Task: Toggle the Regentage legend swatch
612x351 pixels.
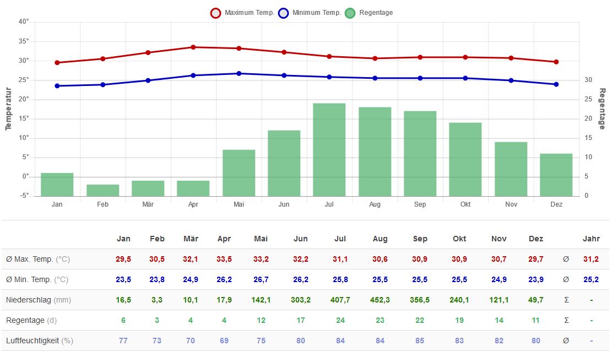Action: tap(350, 13)
